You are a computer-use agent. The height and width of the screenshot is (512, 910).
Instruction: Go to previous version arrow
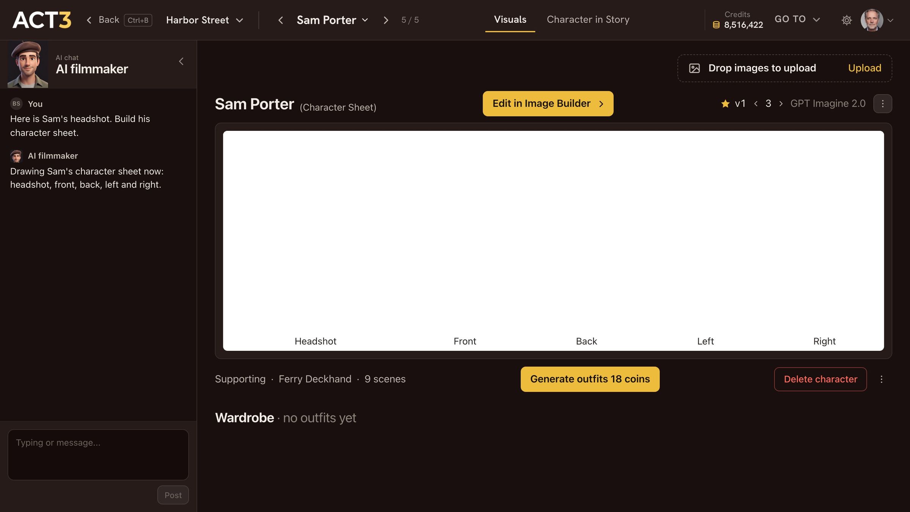click(x=756, y=104)
